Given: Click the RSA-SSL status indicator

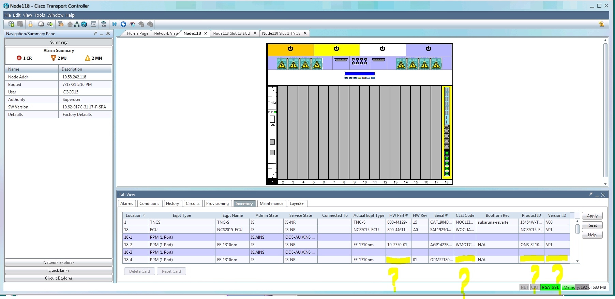Looking at the screenshot, I should 550,287.
